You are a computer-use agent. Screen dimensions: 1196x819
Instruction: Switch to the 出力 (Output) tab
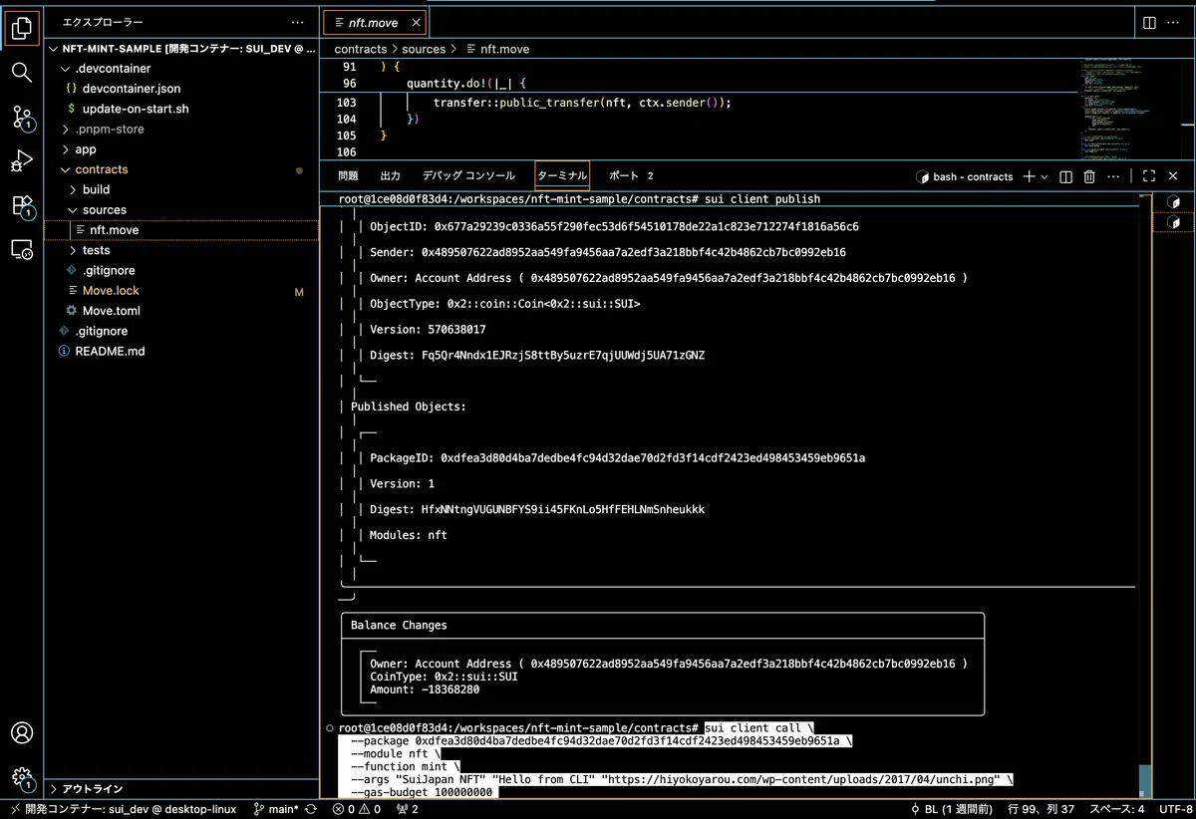pyautogui.click(x=391, y=175)
